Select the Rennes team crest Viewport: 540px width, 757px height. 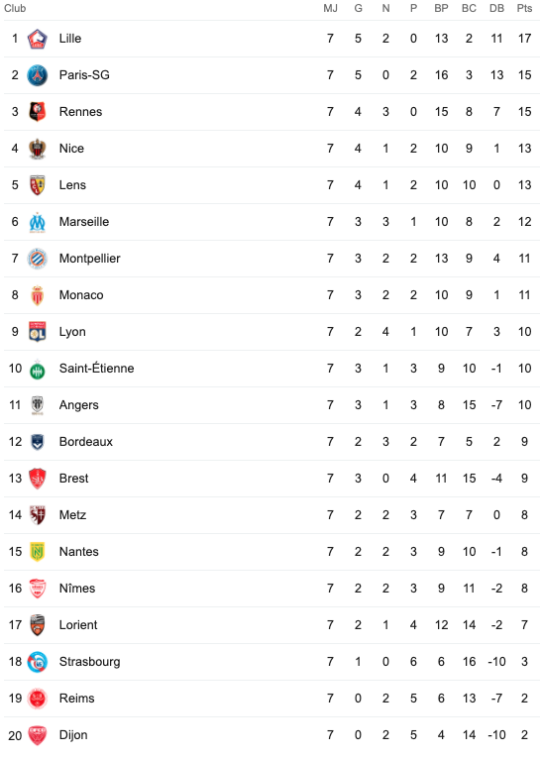point(38,112)
